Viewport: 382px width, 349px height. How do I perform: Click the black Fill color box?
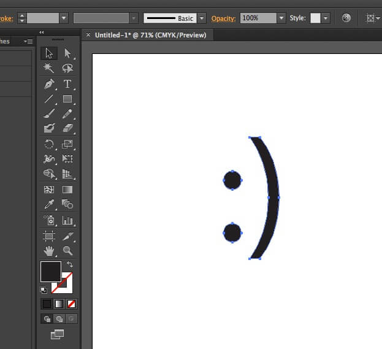[51, 272]
